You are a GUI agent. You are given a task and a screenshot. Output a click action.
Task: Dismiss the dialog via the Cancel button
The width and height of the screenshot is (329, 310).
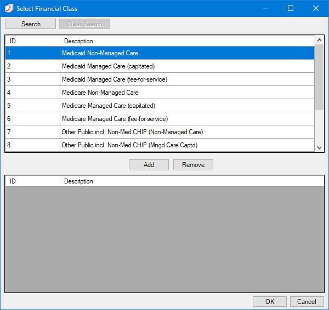click(x=307, y=301)
